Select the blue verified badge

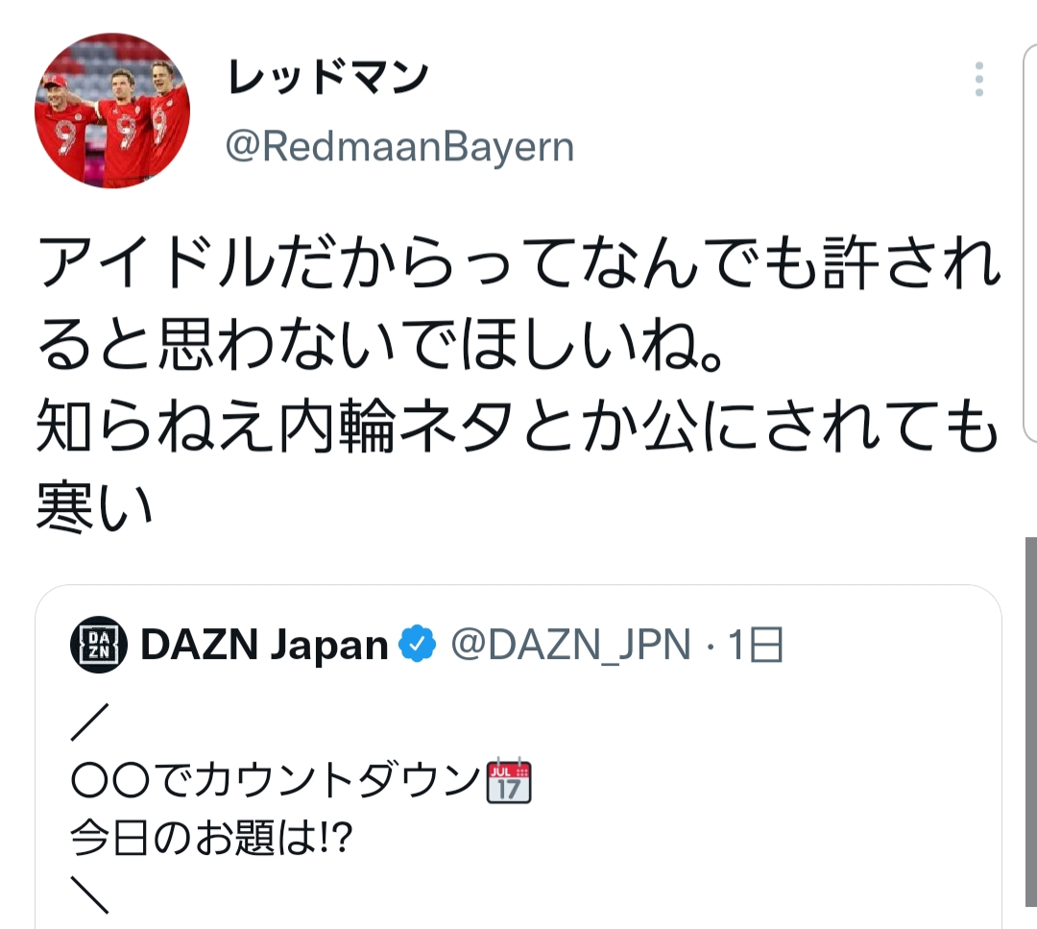pyautogui.click(x=417, y=644)
